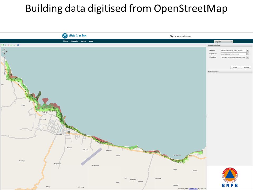Click the Calculate button
Viewport: 253px width, 190px height.
246,68
